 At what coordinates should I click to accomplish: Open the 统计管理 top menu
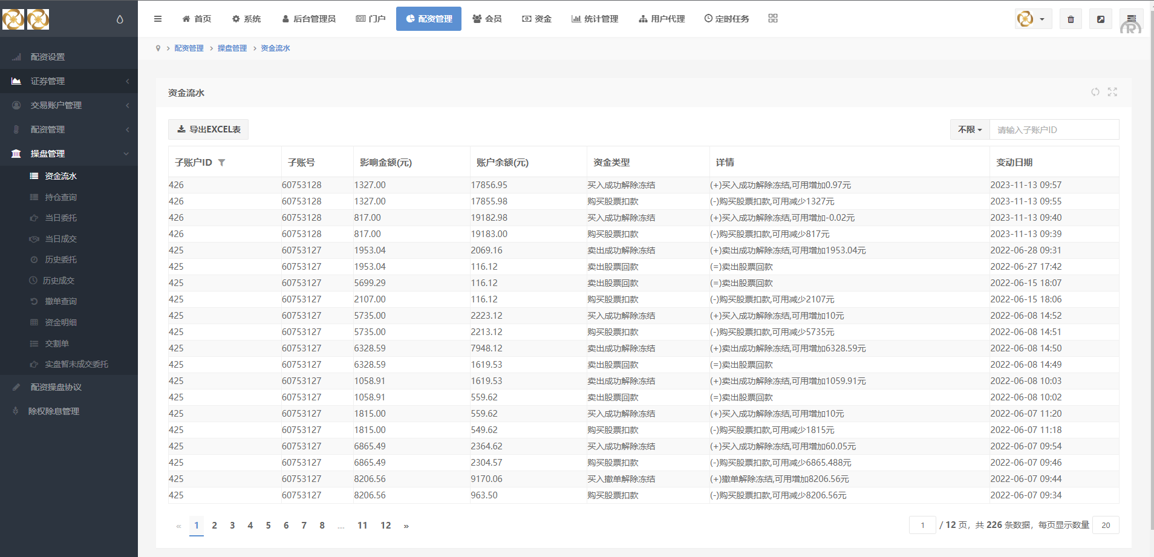click(595, 19)
